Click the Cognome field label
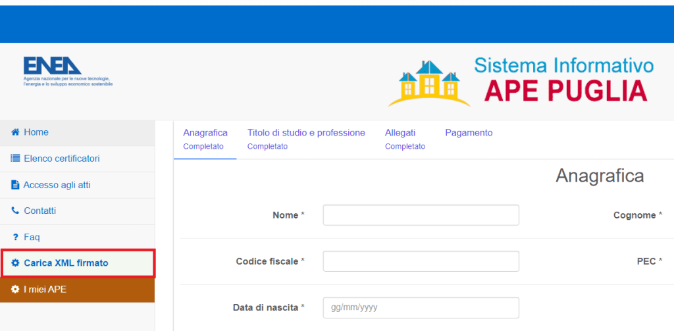 637,215
